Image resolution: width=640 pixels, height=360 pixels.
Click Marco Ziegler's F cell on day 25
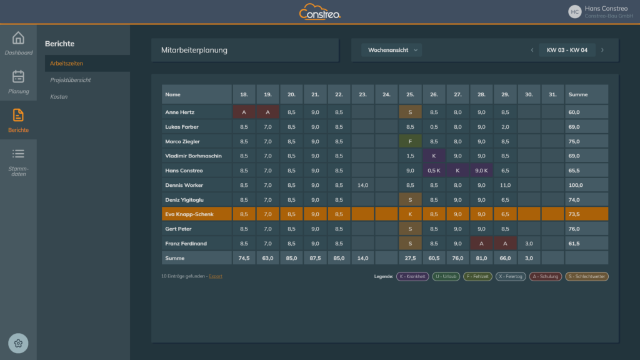pyautogui.click(x=410, y=142)
